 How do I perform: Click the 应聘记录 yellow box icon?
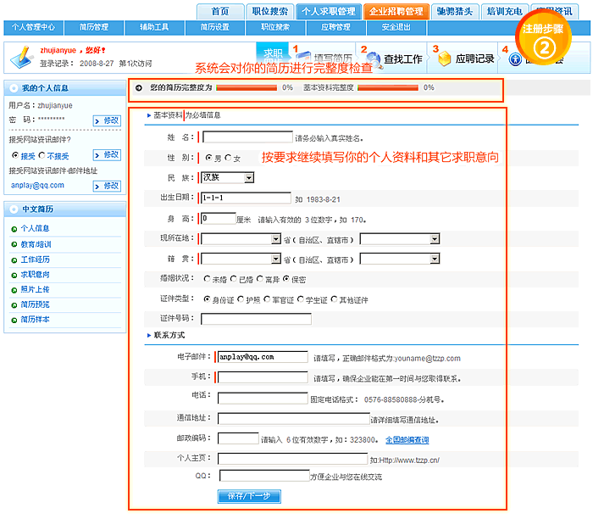click(444, 59)
